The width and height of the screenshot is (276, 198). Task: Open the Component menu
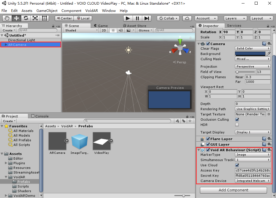tap(71, 11)
